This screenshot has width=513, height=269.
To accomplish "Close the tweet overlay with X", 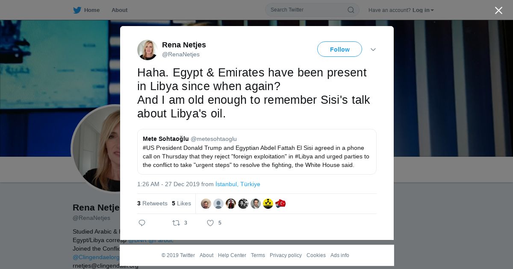I will pos(498,10).
